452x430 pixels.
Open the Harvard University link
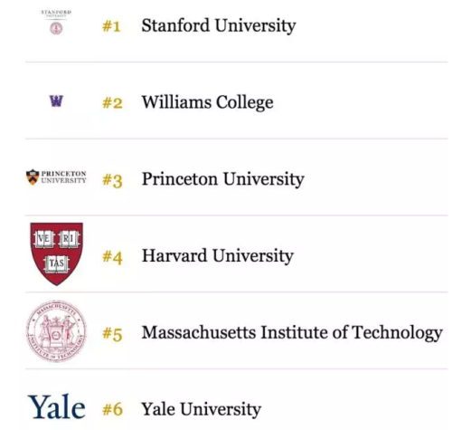point(218,256)
